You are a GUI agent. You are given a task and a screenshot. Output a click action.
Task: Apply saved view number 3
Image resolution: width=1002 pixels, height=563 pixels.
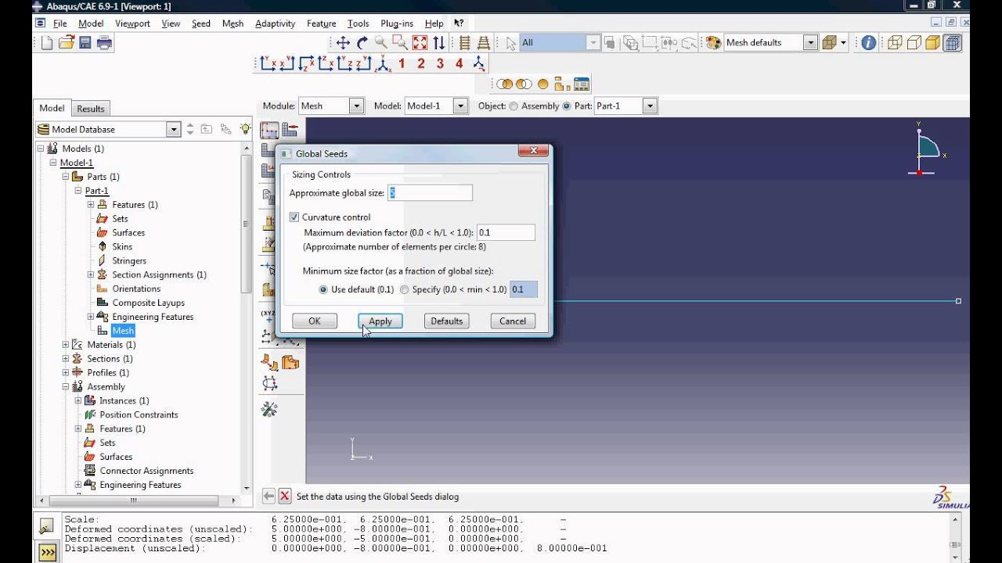[x=440, y=64]
